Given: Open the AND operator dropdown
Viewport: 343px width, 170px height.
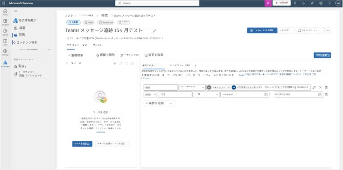Looking at the screenshot, I should coord(150,94).
